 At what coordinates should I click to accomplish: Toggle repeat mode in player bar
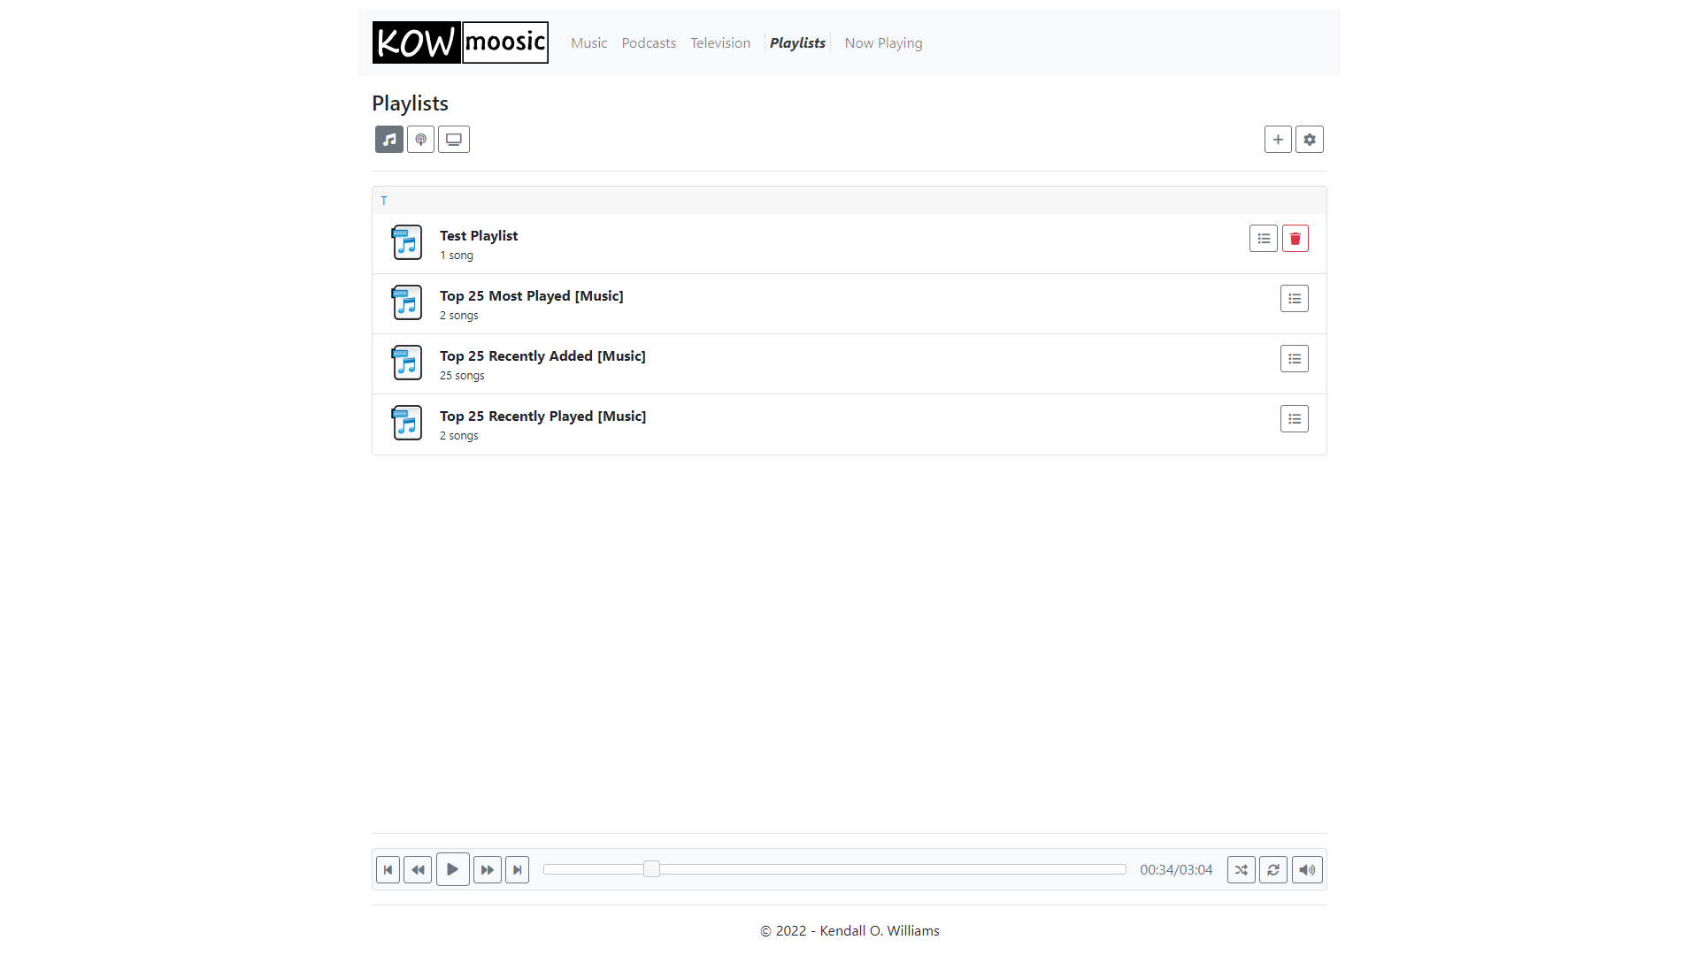(x=1273, y=870)
